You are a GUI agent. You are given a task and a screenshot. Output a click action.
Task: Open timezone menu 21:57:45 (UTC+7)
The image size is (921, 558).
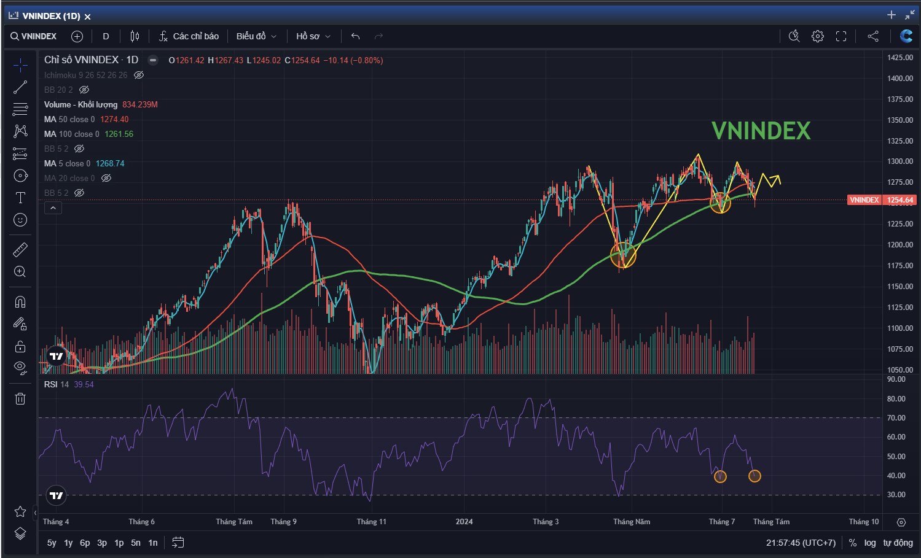pyautogui.click(x=801, y=543)
